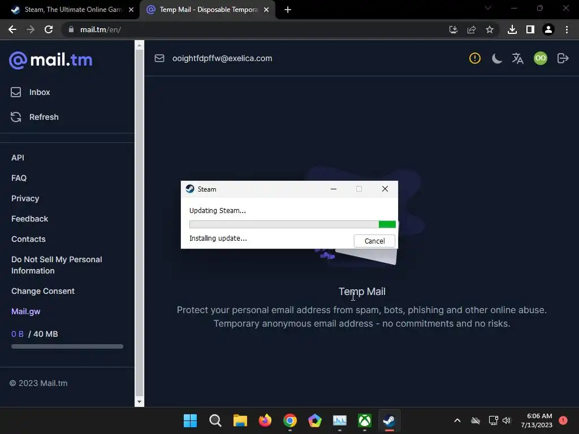Click the Steam update progress bar

point(292,224)
